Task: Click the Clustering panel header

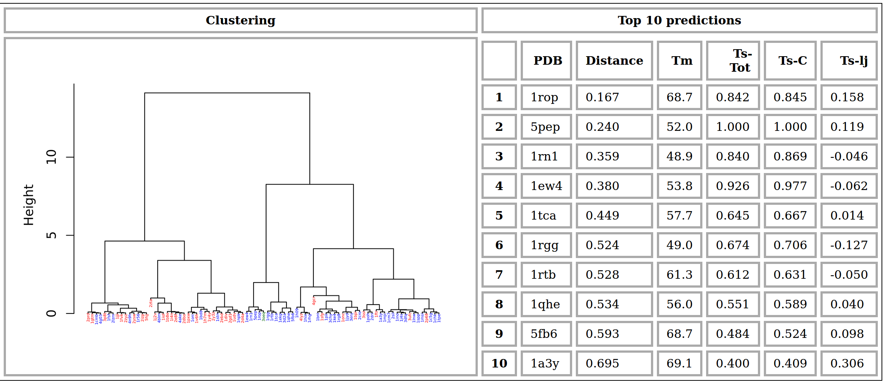Action: (241, 20)
